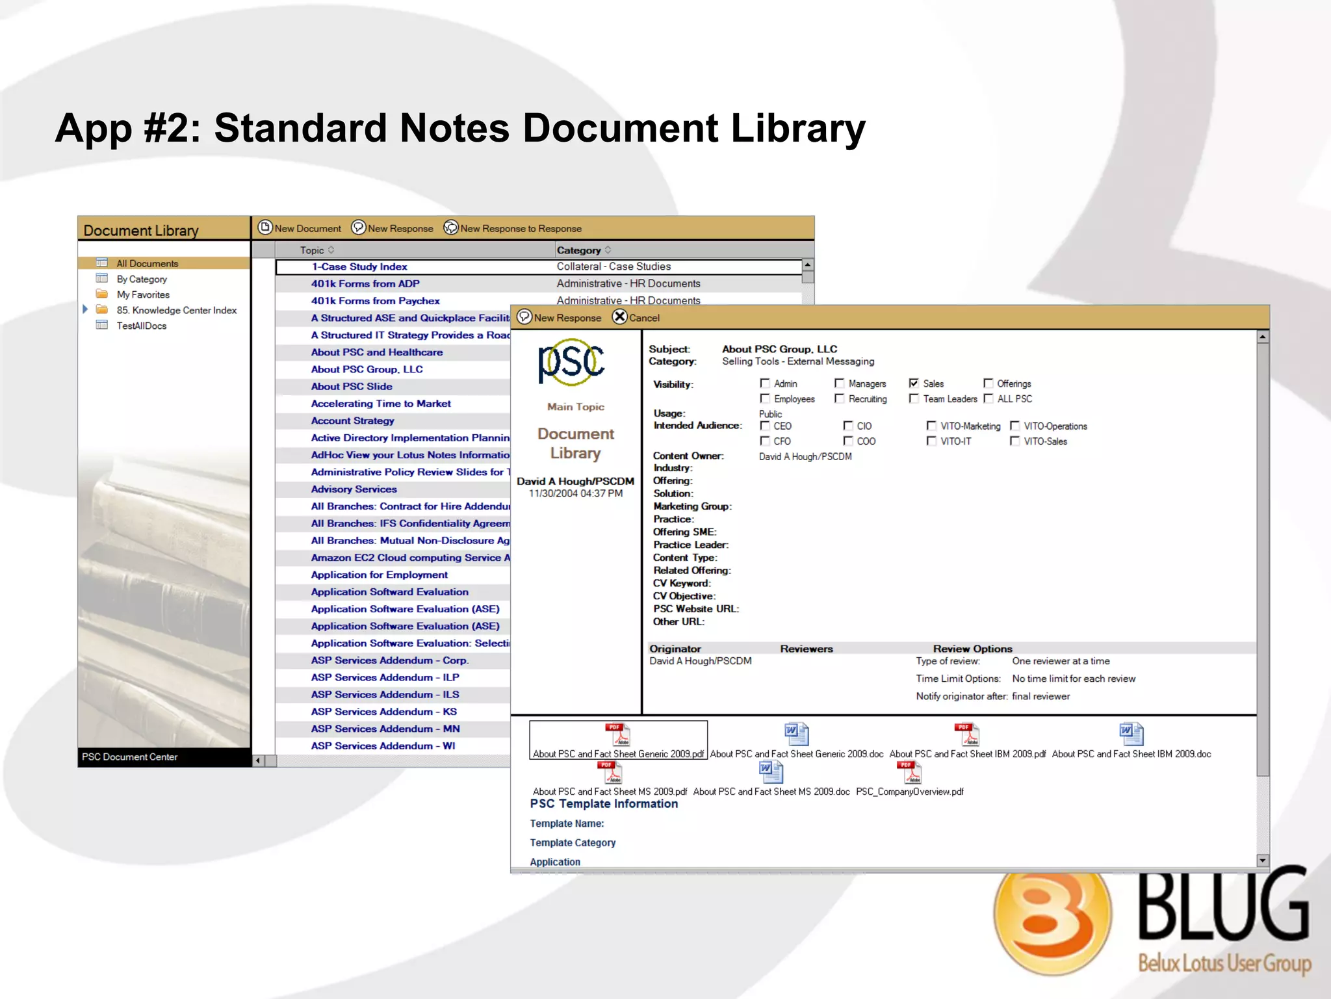Viewport: 1331px width, 999px height.
Task: Sort by the Category column header arrows
Action: click(x=608, y=250)
